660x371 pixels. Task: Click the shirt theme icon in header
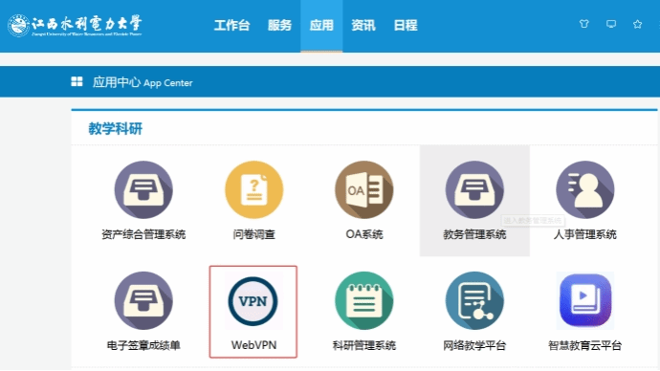click(x=583, y=24)
